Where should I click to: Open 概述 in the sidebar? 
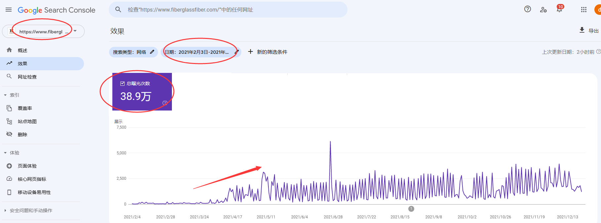point(22,50)
